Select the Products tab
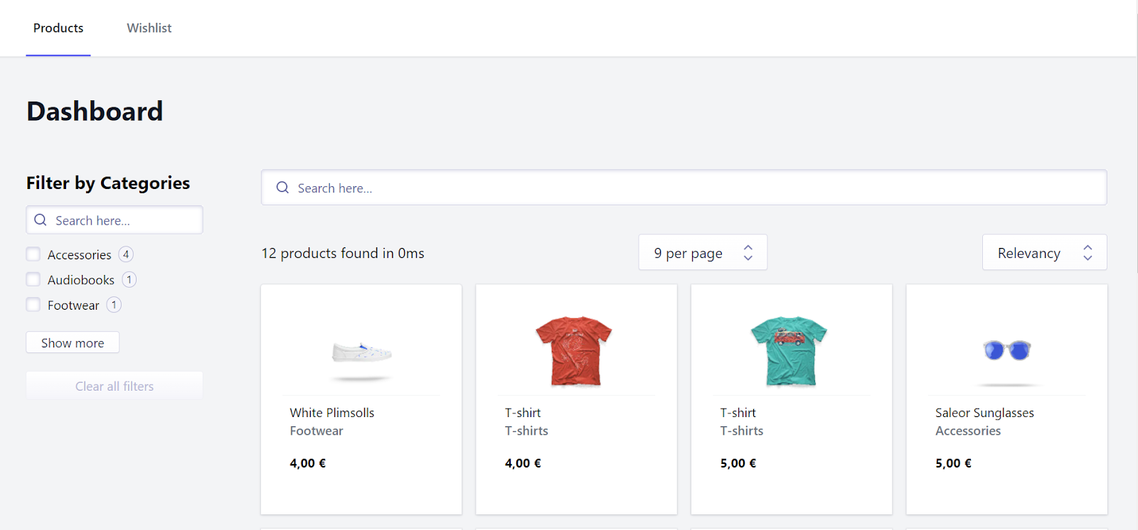 (58, 28)
